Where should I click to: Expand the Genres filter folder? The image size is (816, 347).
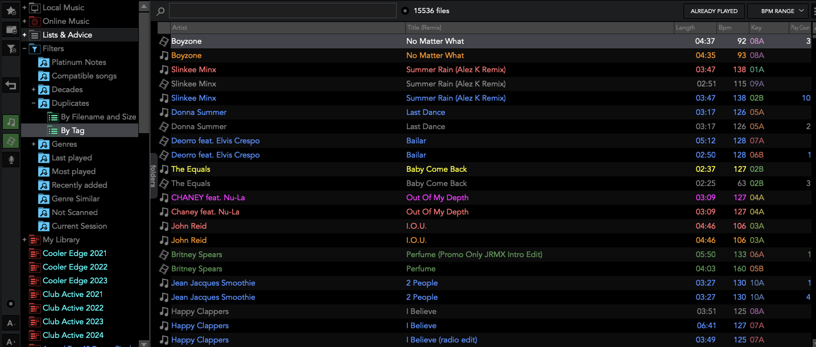coord(34,144)
